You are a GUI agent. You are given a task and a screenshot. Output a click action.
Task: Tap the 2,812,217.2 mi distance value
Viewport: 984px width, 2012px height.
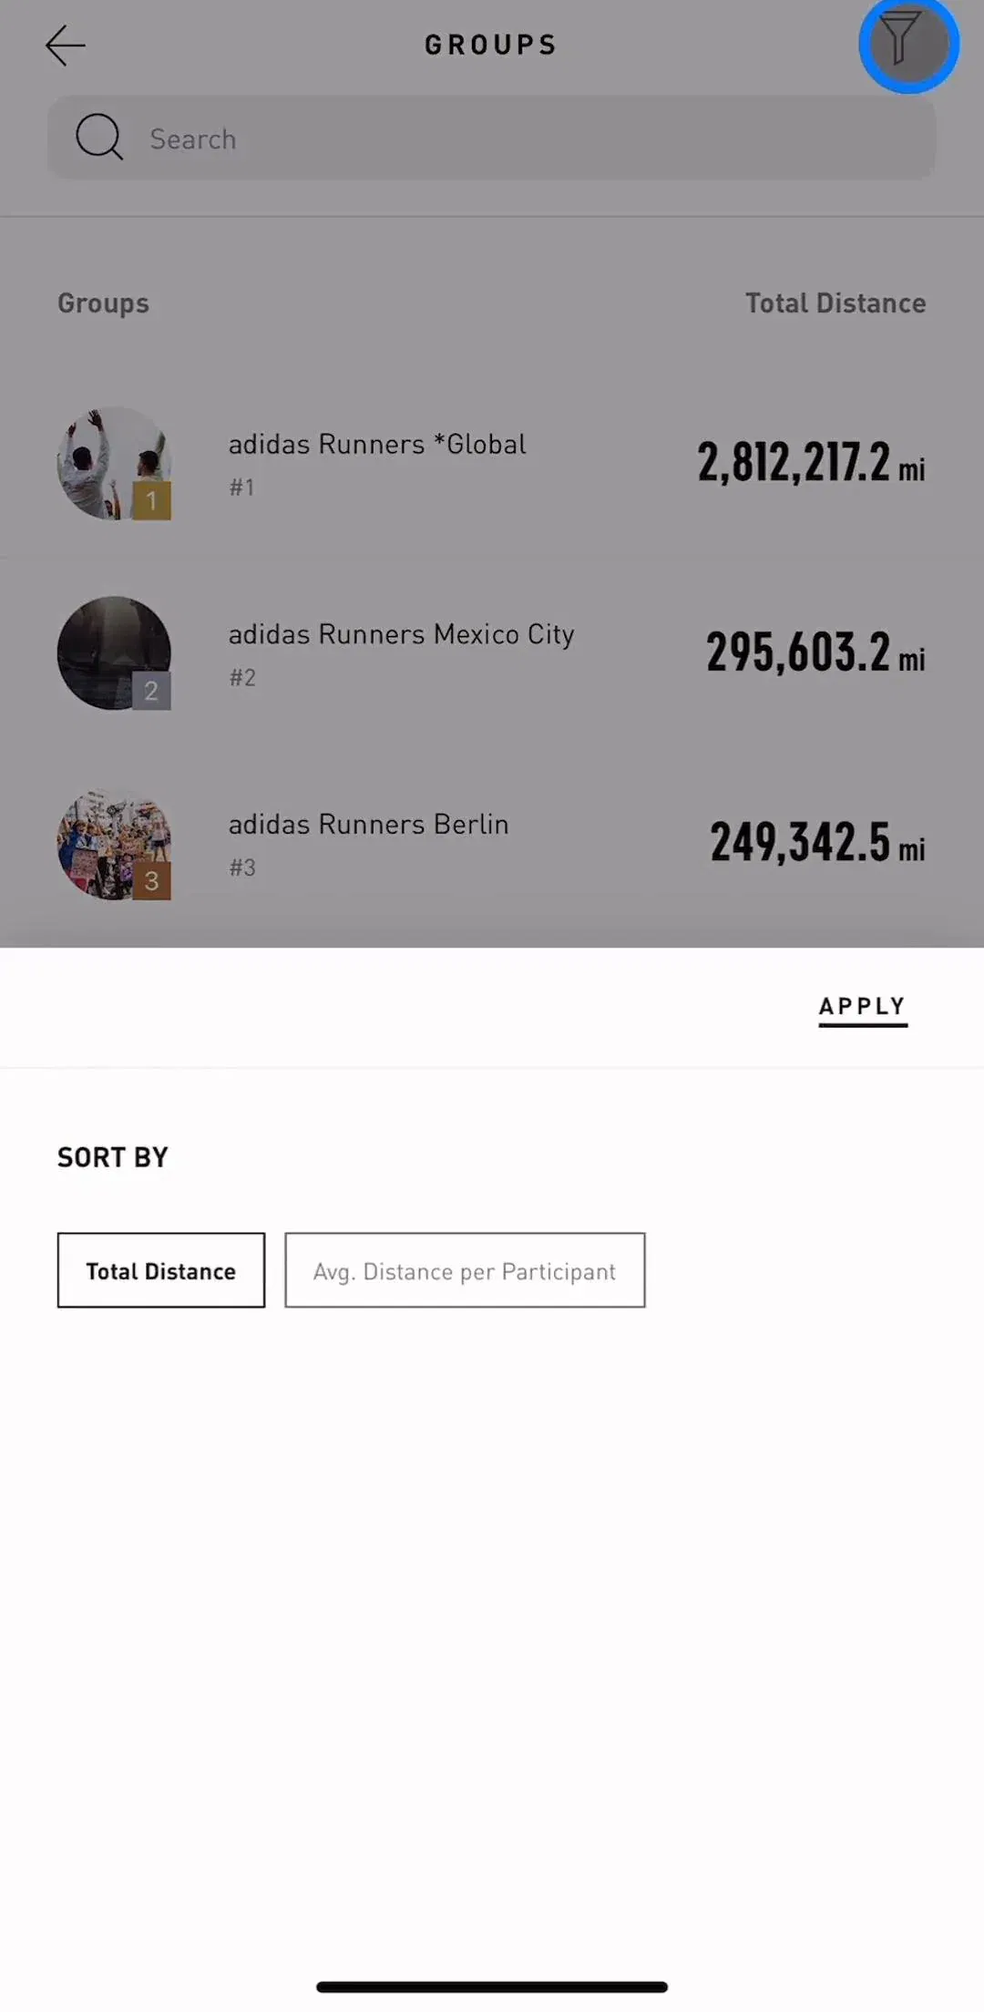(x=811, y=463)
